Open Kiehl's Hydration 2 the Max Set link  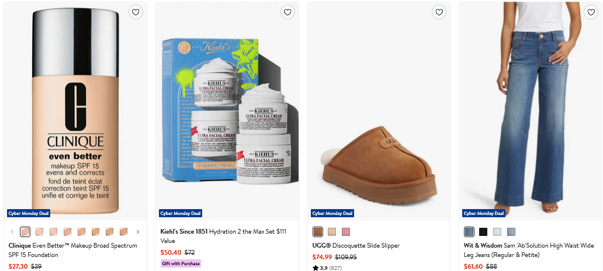click(x=223, y=235)
